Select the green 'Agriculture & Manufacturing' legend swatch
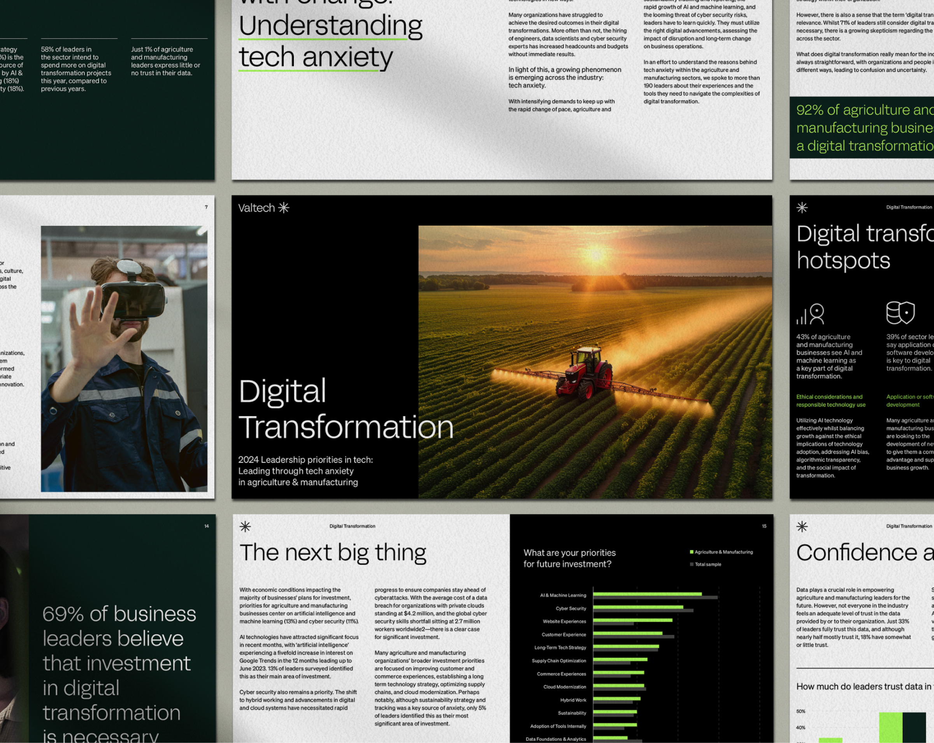The image size is (934, 743). (x=692, y=552)
